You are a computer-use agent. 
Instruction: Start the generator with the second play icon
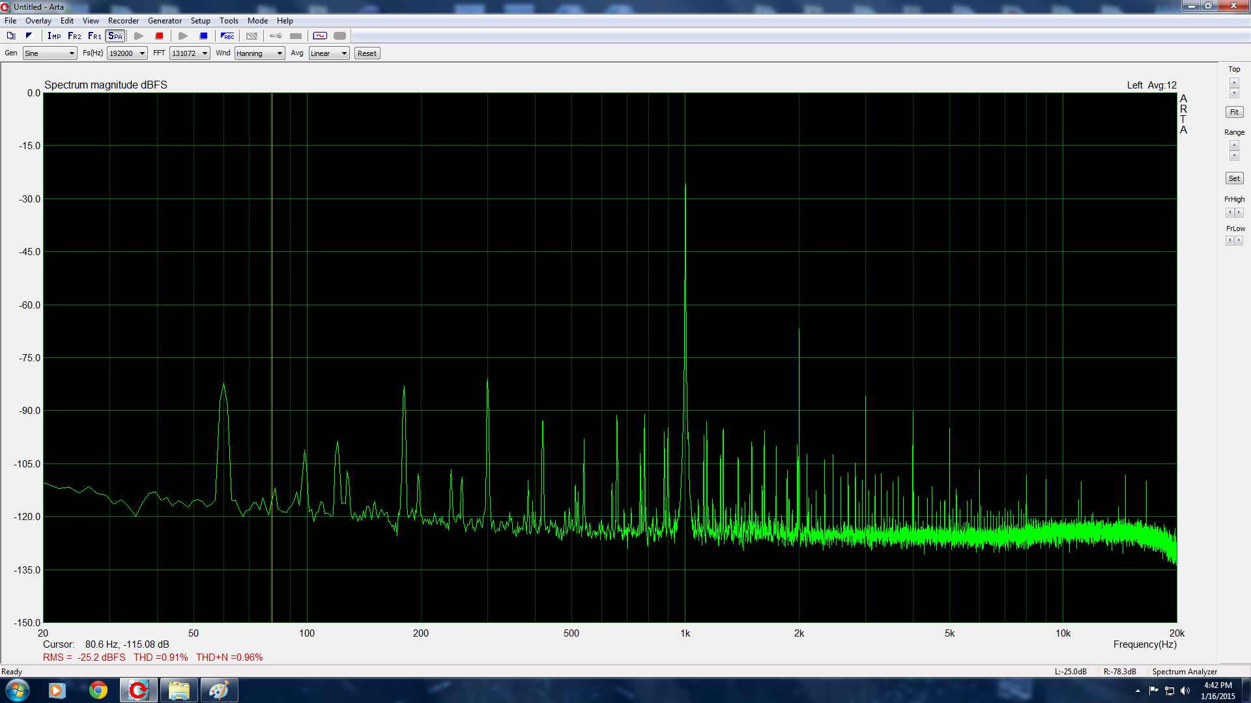(183, 36)
